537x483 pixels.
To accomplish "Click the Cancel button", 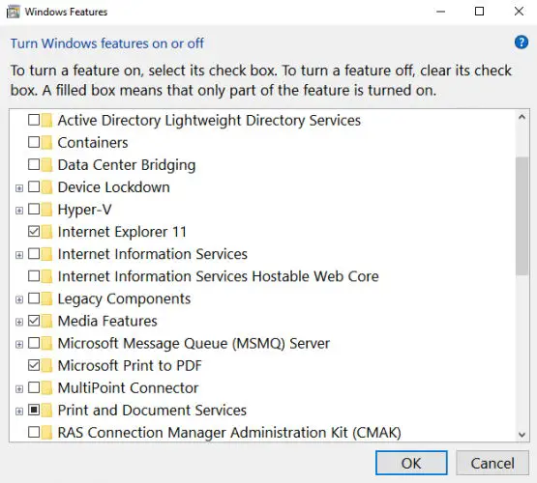I will (492, 463).
